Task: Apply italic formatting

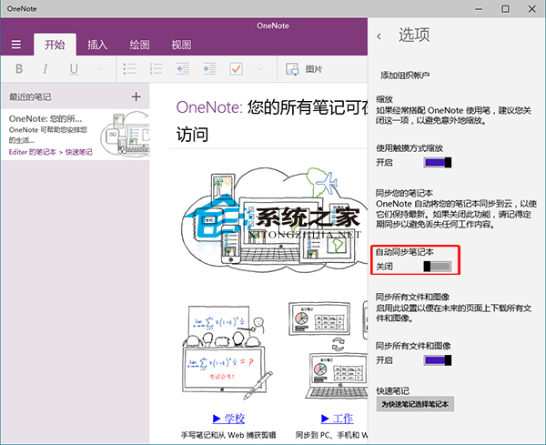Action: pos(45,69)
